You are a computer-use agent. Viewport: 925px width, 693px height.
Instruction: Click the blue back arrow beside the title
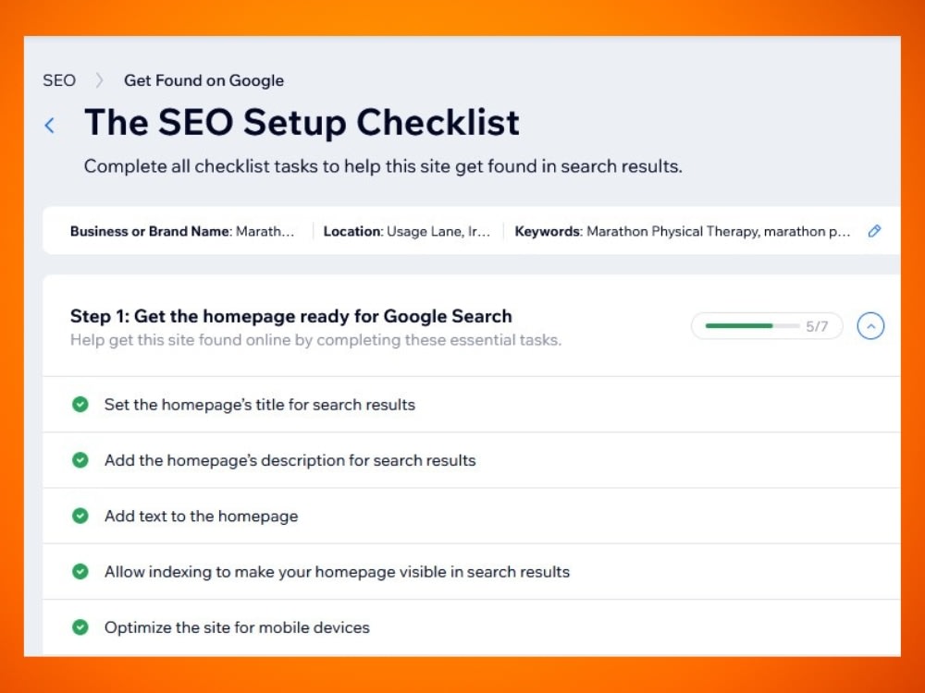tap(50, 125)
